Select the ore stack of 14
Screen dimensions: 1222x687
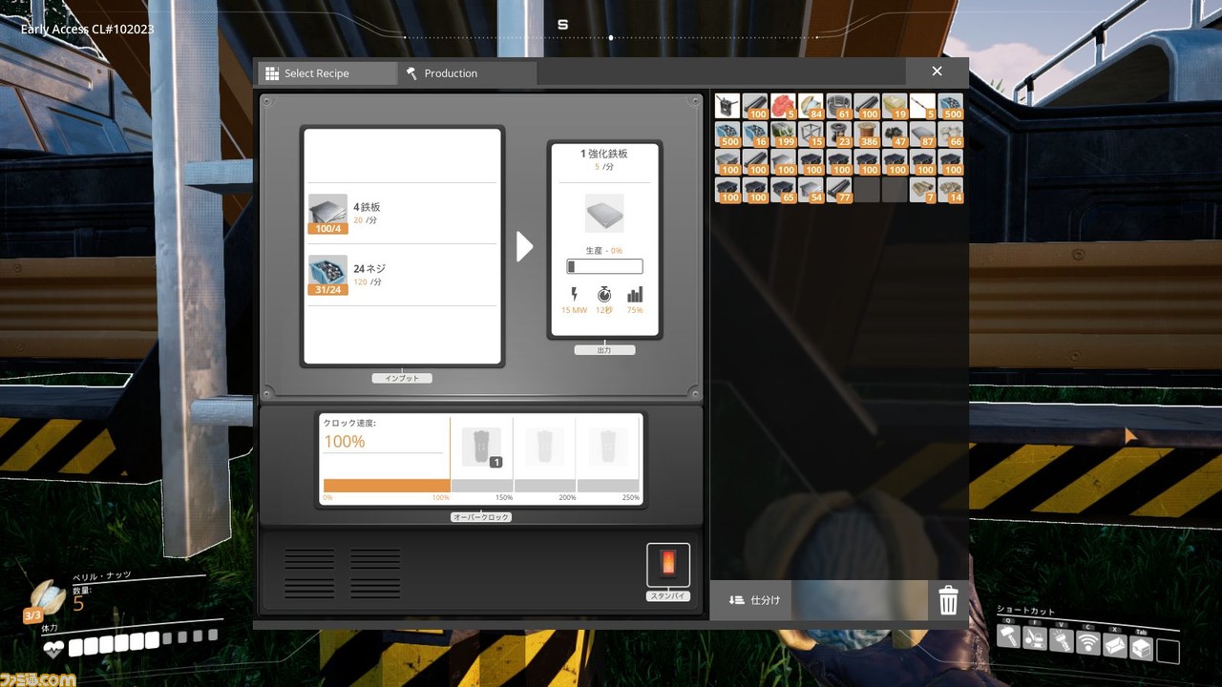pos(950,189)
